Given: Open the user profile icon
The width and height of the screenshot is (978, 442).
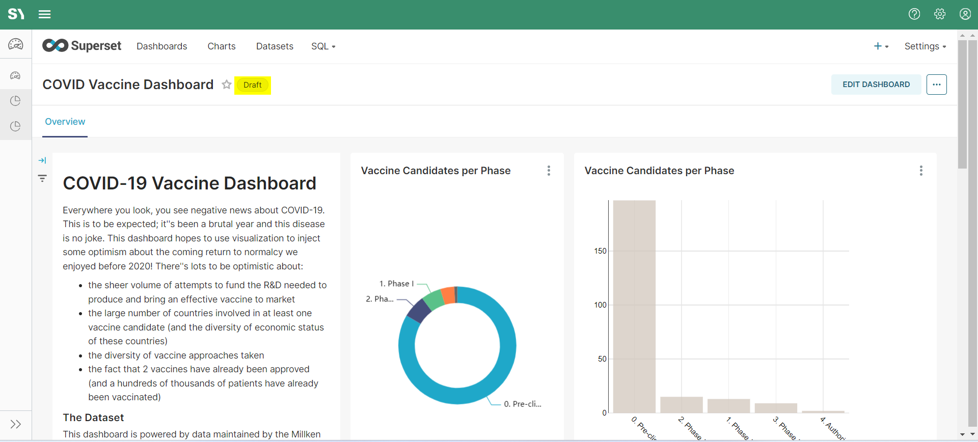Looking at the screenshot, I should (x=965, y=14).
